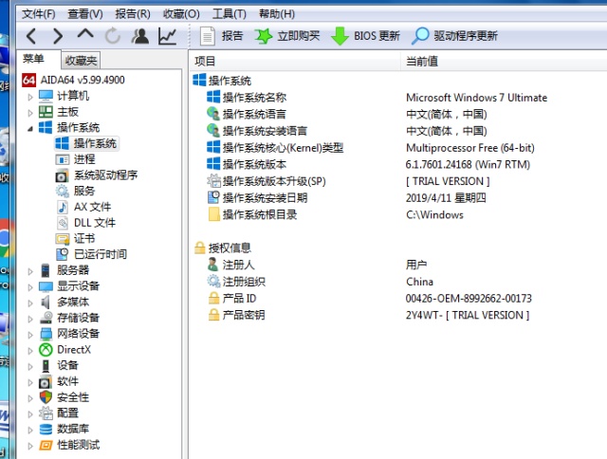Click the 当前值 column header
The height and width of the screenshot is (459, 607).
(x=505, y=61)
